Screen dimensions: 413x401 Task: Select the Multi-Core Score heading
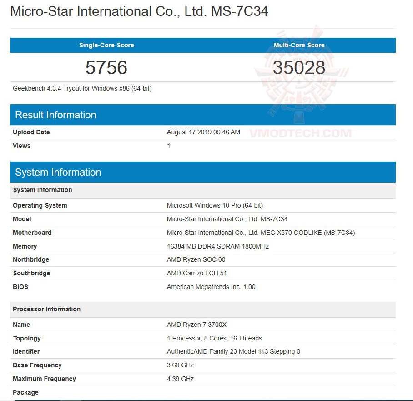click(299, 45)
